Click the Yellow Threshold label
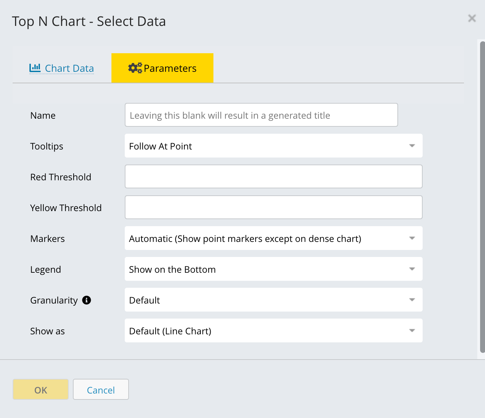485x418 pixels. [x=66, y=208]
